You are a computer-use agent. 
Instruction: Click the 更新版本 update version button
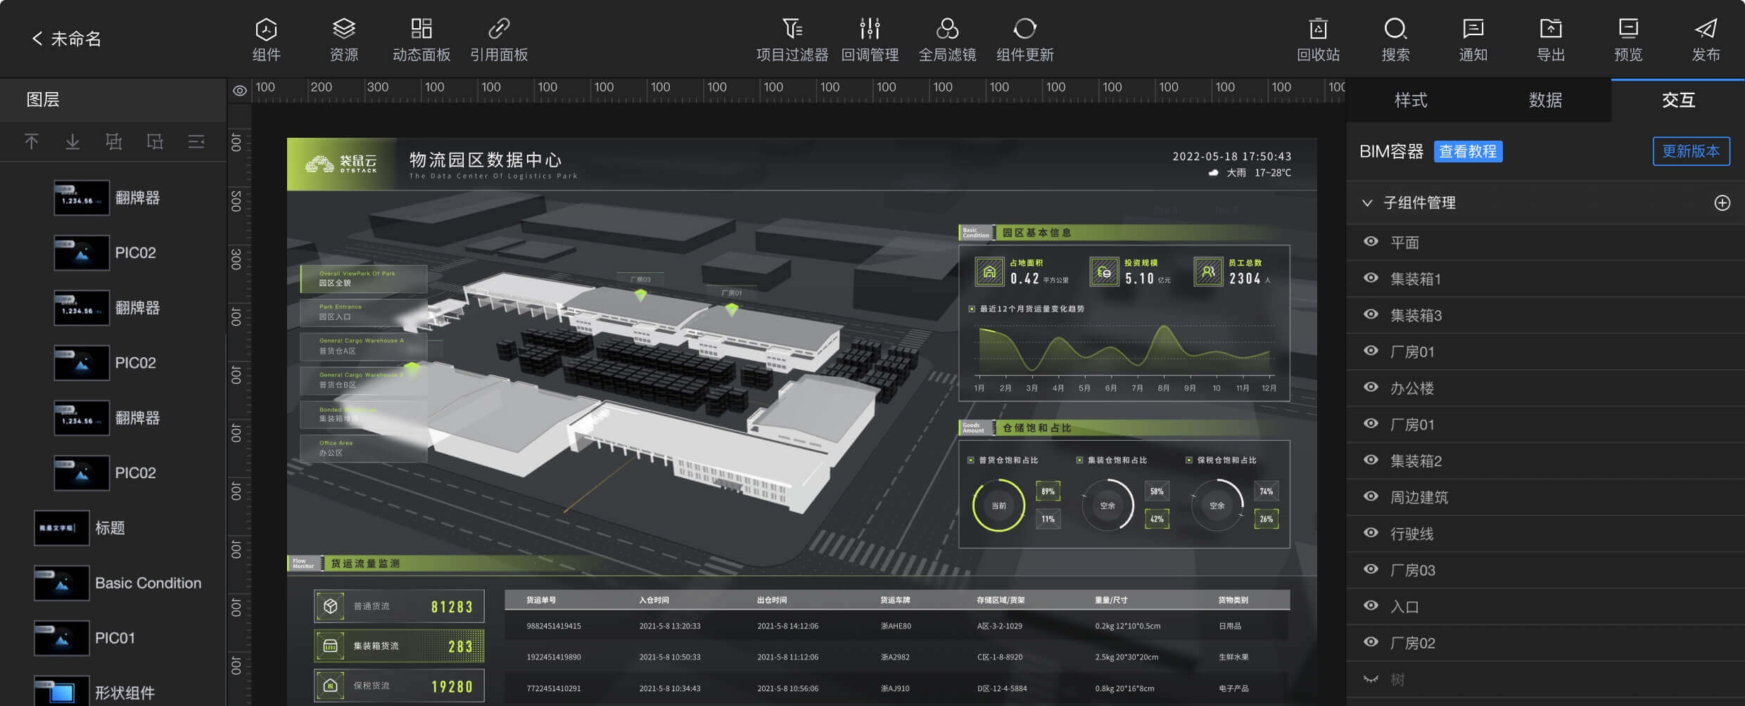[x=1691, y=150]
